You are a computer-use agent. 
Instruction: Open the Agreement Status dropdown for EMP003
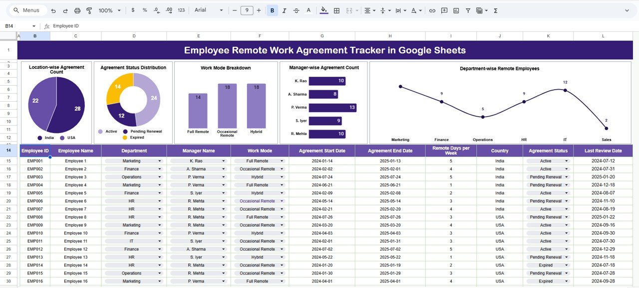click(x=567, y=177)
